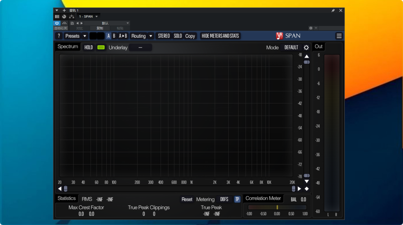Click the diamond reset zoom icon
The height and width of the screenshot is (225, 403).
307,189
